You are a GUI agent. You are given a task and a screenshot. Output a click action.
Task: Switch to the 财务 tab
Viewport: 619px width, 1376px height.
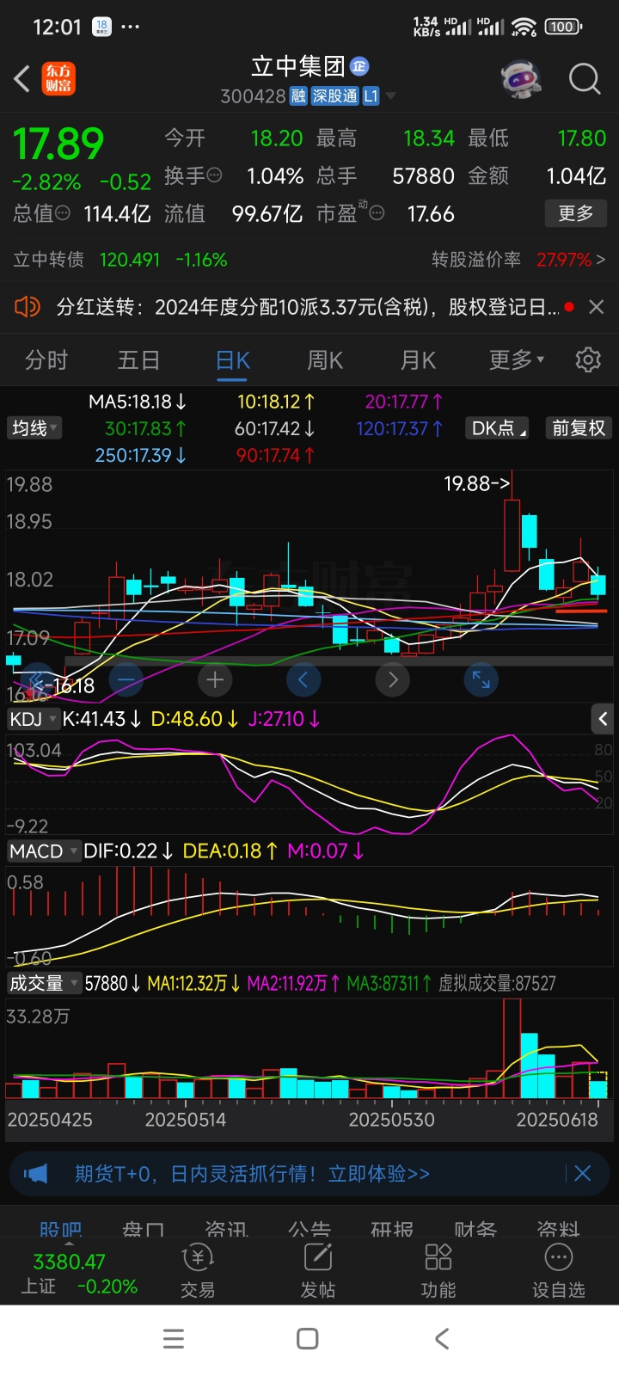475,1229
